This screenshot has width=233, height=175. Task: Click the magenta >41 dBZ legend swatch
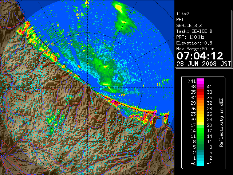[x=200, y=81]
